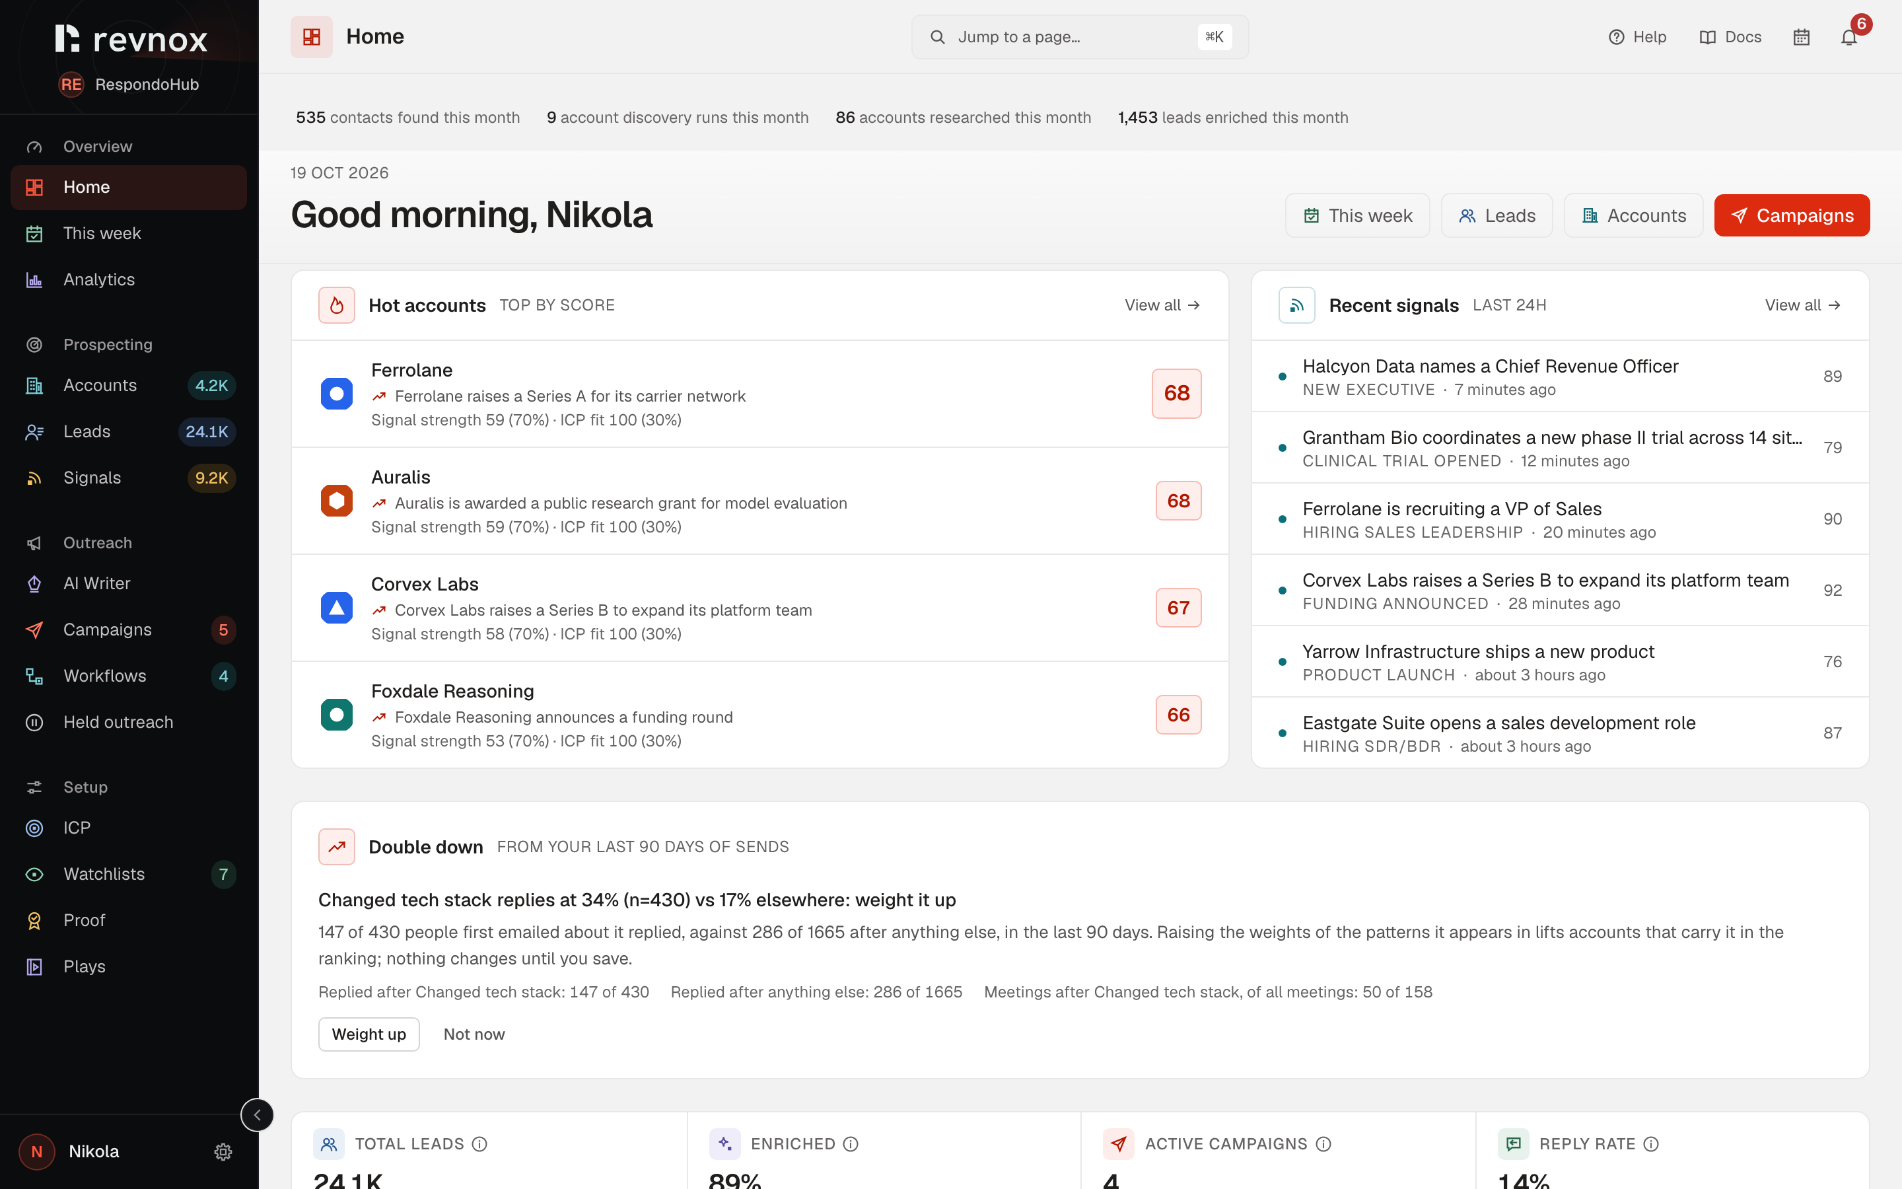Click the Foxdale Reasoning account logo
Viewport: 1902px width, 1189px height.
(x=336, y=714)
